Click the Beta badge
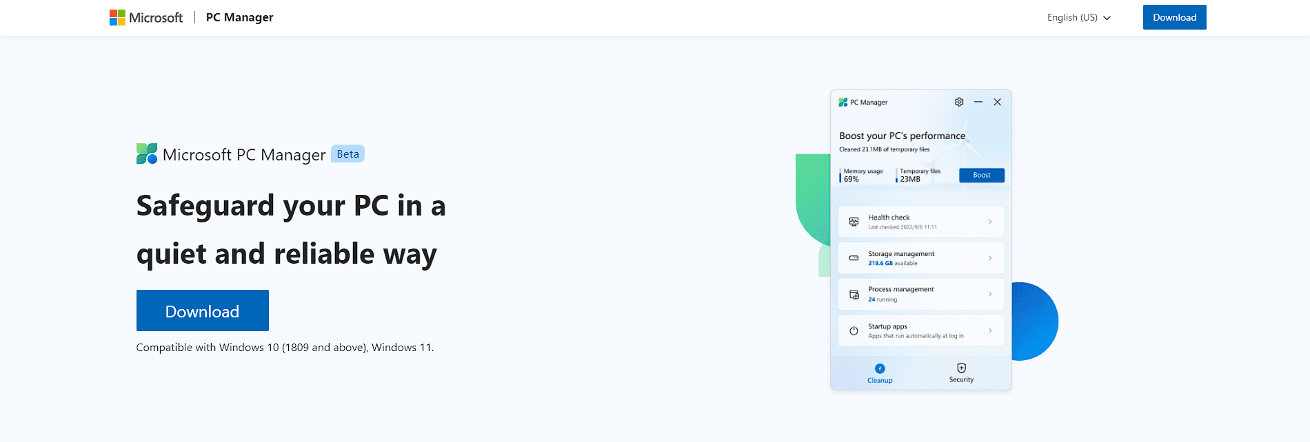1310x442 pixels. (347, 154)
